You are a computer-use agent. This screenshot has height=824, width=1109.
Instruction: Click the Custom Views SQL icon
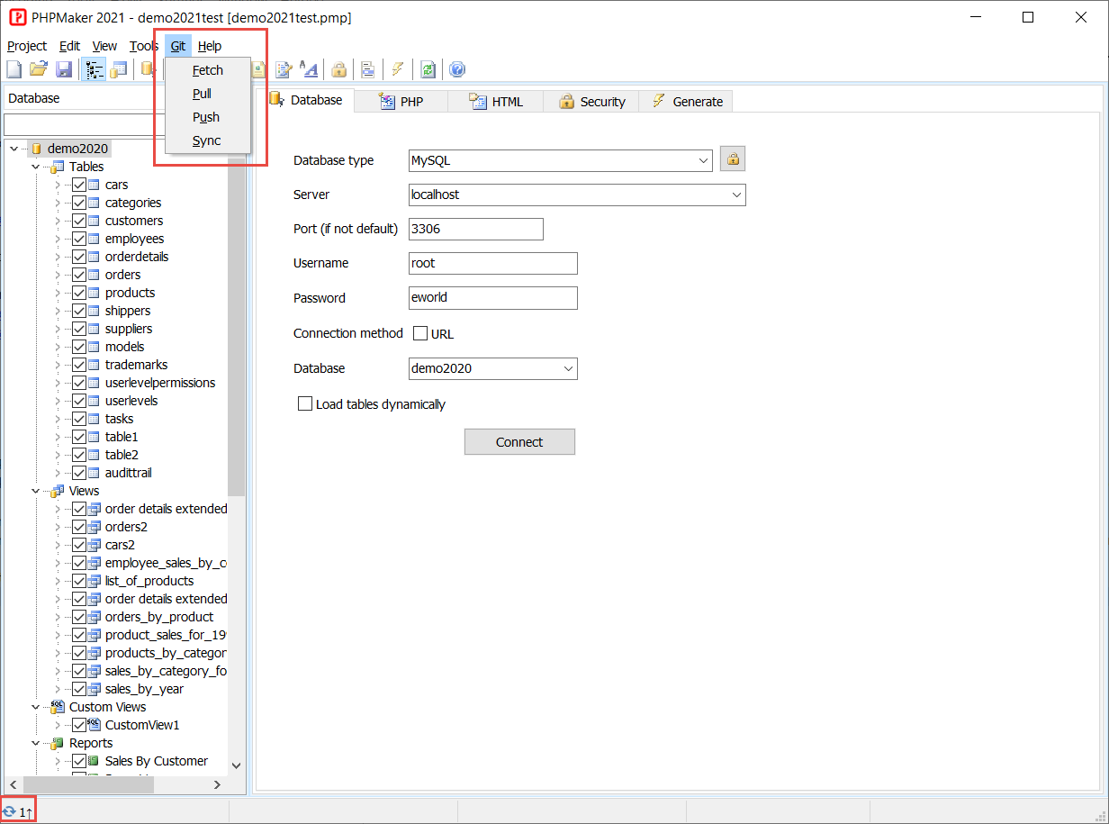point(57,707)
